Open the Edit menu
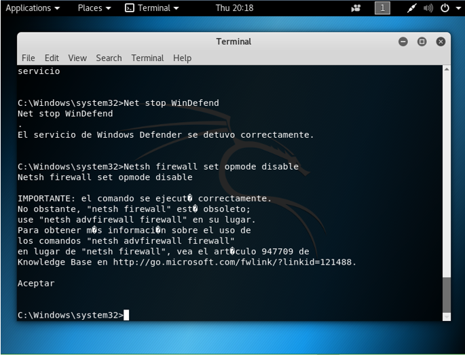 tap(52, 58)
